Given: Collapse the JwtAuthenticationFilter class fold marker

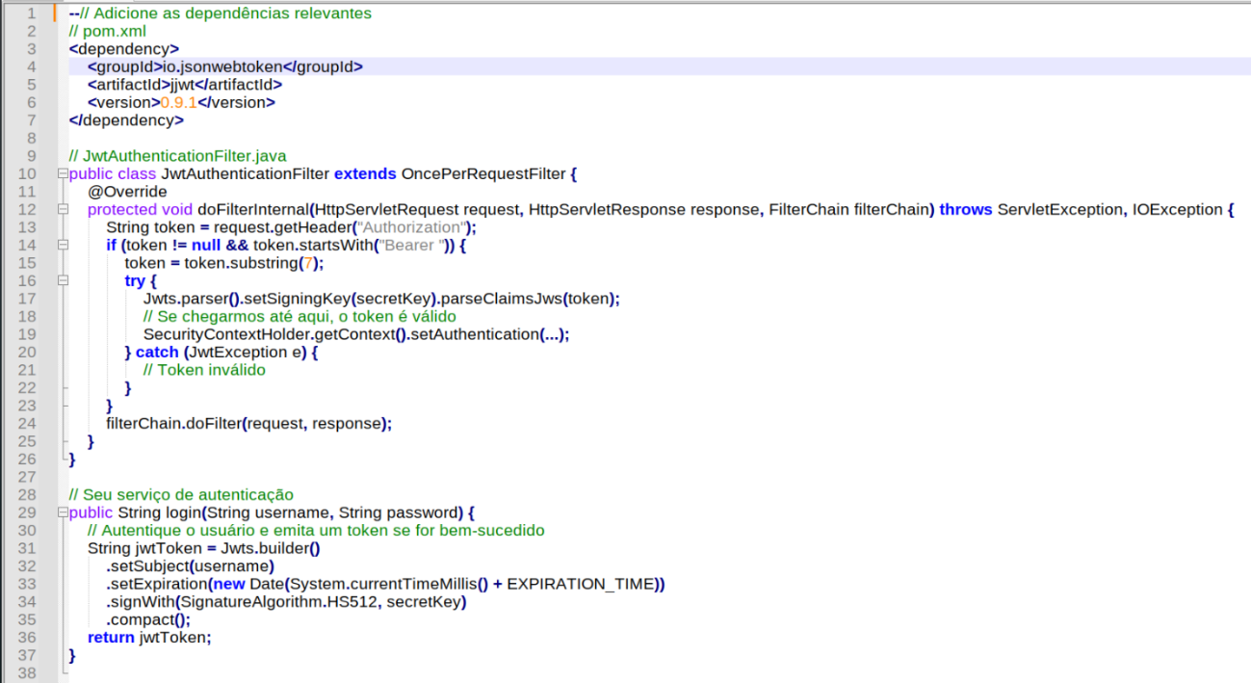Looking at the screenshot, I should coord(63,174).
